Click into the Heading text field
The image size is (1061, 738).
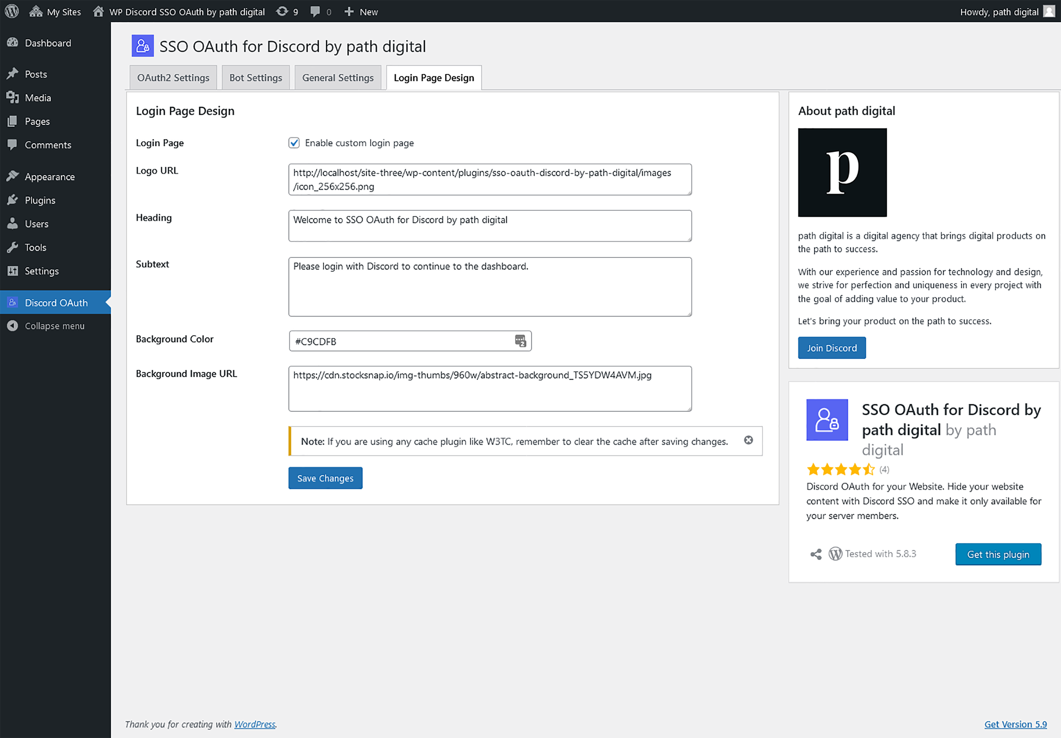490,226
